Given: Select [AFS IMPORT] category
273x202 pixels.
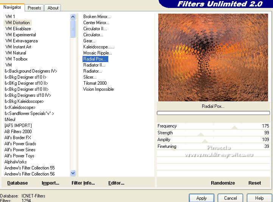Looking at the screenshot, I should click(18, 126).
